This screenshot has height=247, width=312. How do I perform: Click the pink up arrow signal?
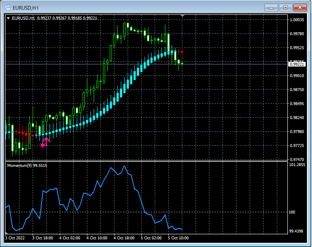click(x=46, y=142)
